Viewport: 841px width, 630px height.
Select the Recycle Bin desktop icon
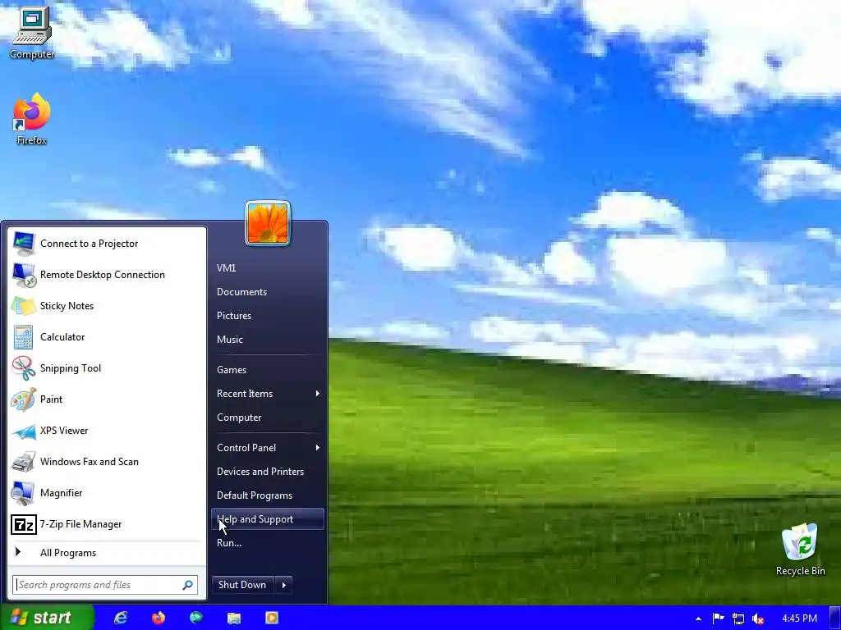[x=800, y=550]
